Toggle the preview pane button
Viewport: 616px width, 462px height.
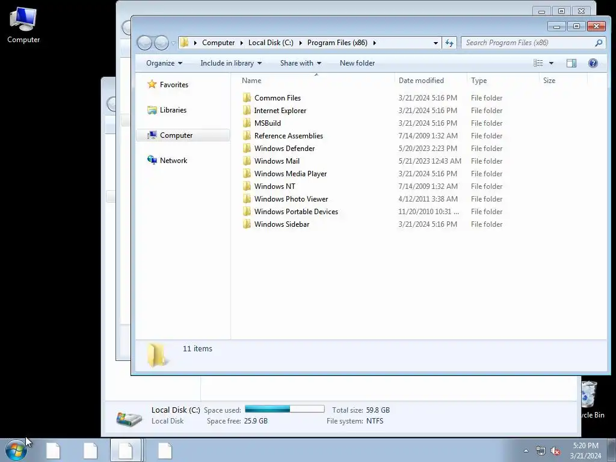tap(571, 63)
